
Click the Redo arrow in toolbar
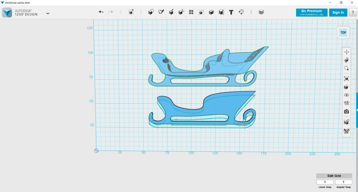click(x=111, y=12)
